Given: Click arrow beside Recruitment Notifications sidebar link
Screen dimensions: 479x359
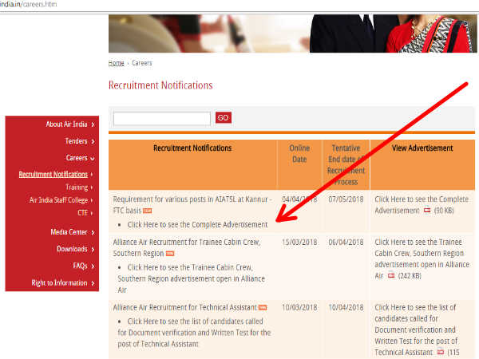Looking at the screenshot, I should tap(92, 175).
